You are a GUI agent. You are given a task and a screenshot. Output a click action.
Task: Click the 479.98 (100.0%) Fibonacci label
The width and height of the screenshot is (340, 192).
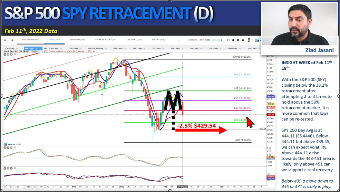(x=242, y=57)
